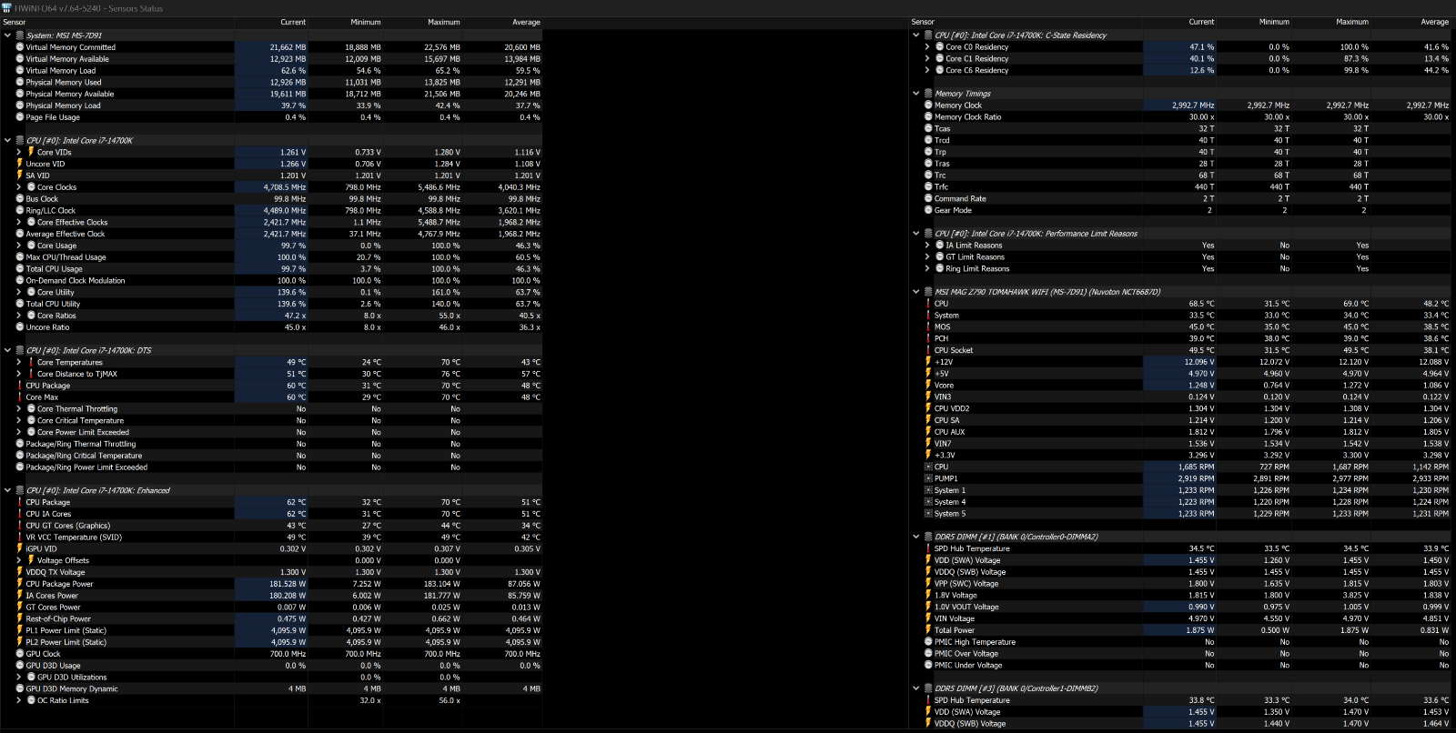Expand the IA Limit Reasons row

[927, 246]
